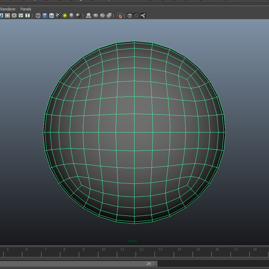
Task: Click the front viewport label
Action: pyautogui.click(x=132, y=241)
